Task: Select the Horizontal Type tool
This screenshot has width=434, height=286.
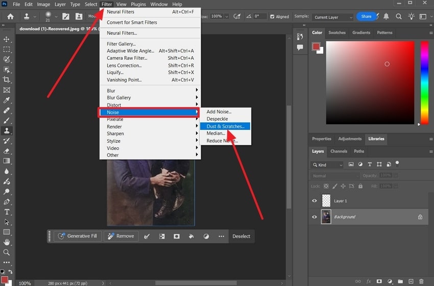Action: 6,212
